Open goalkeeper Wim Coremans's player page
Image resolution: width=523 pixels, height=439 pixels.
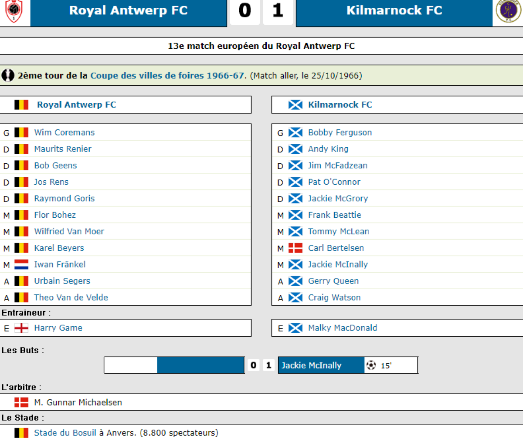pos(64,132)
